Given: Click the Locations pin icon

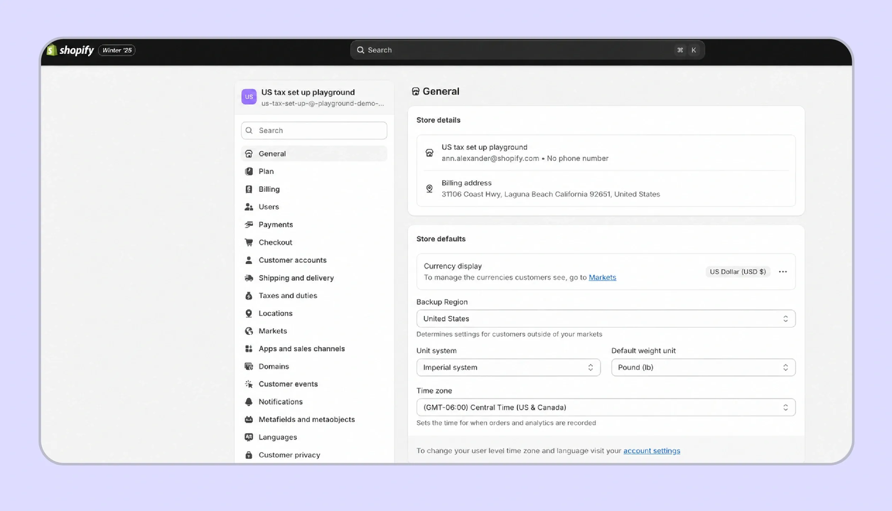Looking at the screenshot, I should click(x=249, y=313).
